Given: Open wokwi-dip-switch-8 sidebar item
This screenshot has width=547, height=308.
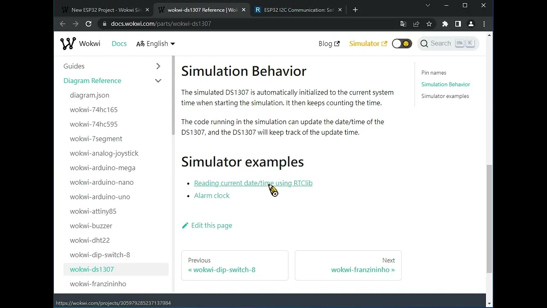Looking at the screenshot, I should 116,255.
